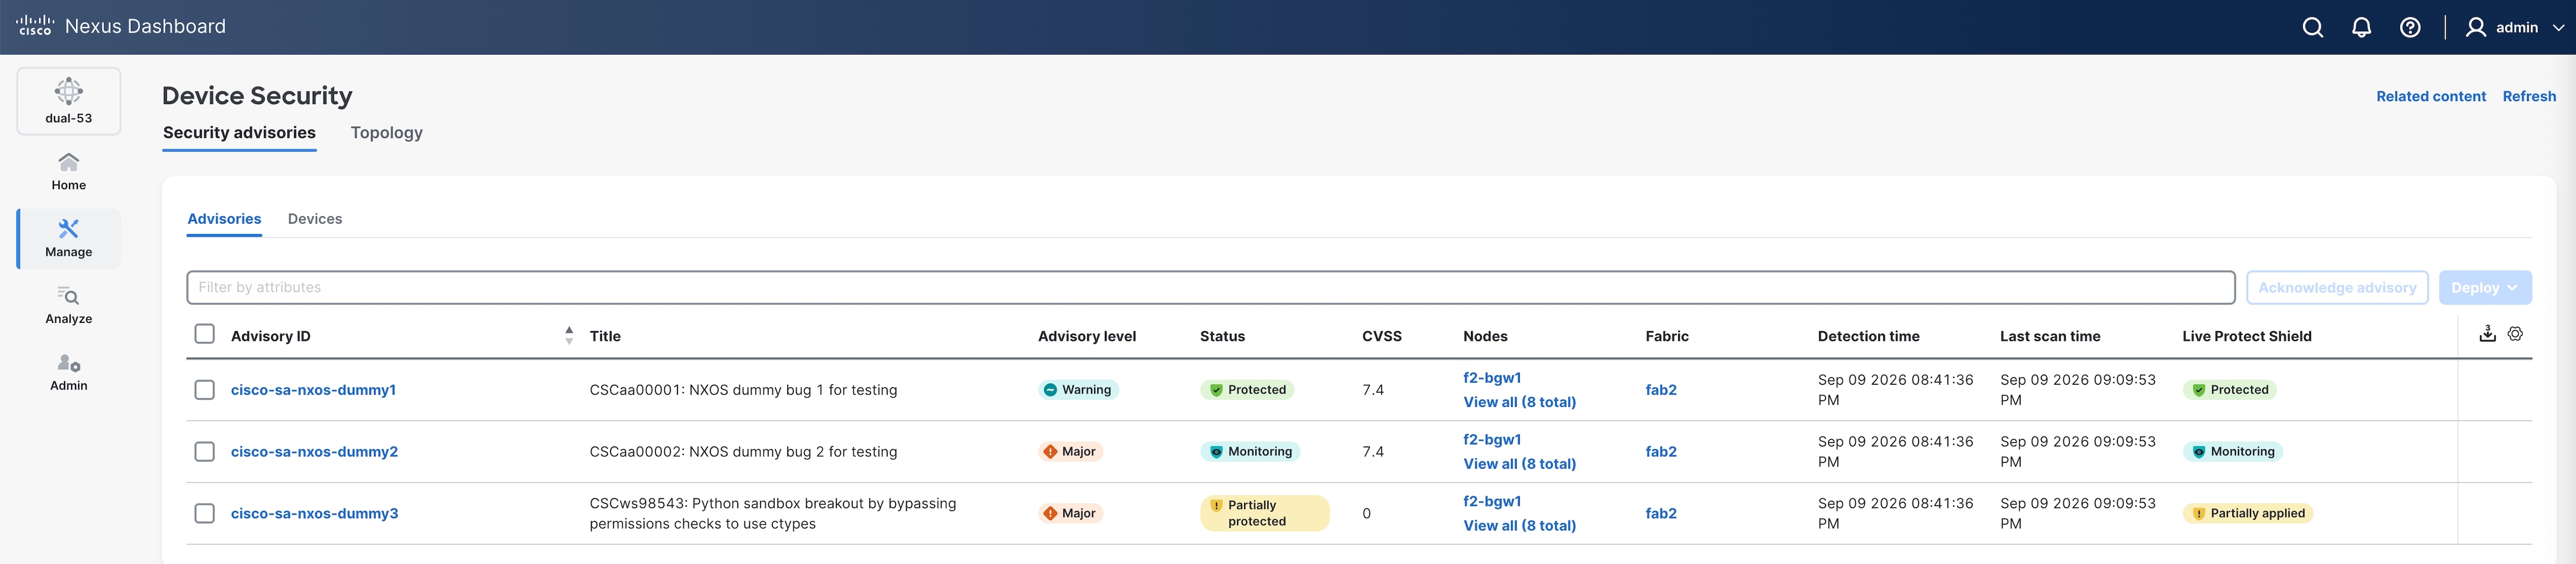Go to Home in sidebar

69,172
